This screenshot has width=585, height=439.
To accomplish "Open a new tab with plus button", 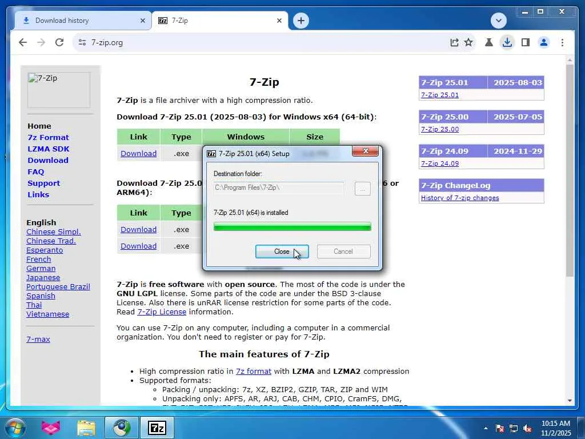I will tap(301, 21).
